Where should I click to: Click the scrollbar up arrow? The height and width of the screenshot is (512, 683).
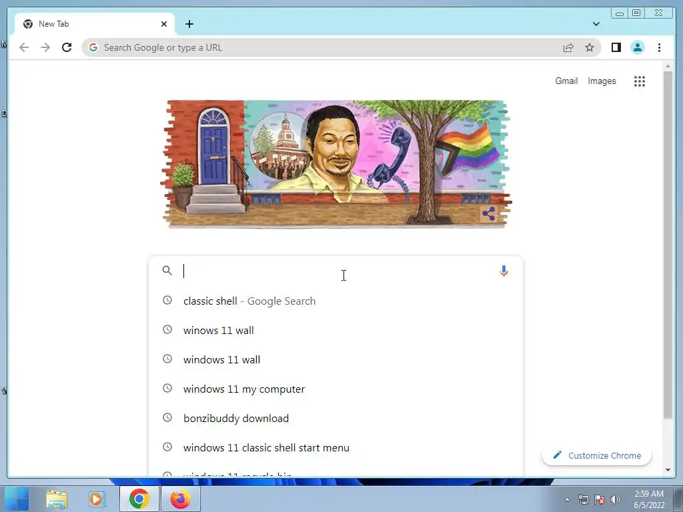[x=668, y=66]
